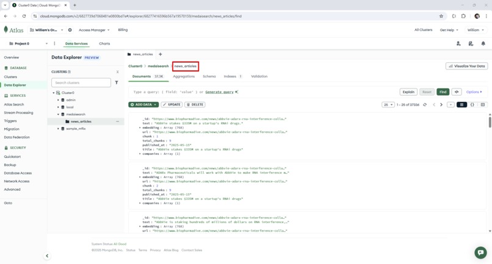Open news_articles collection ellipsis menu
This screenshot has height=264, width=492.
(118, 121)
